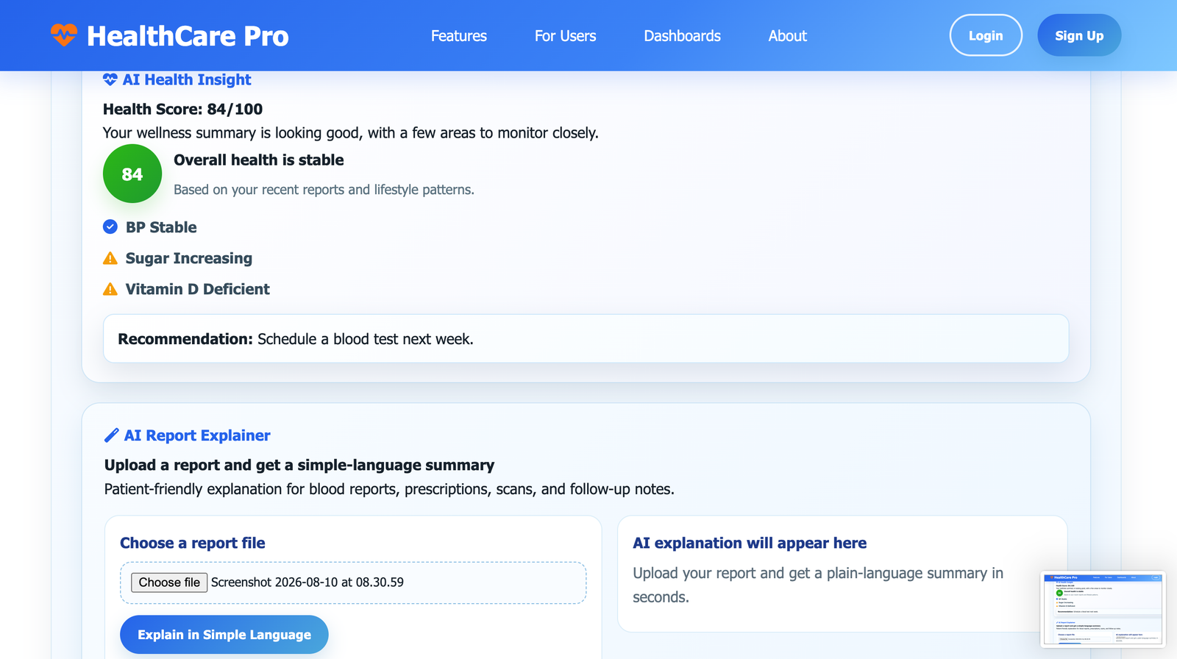The height and width of the screenshot is (659, 1177).
Task: Click the AI Health Insight heartbeat icon
Action: pyautogui.click(x=110, y=79)
